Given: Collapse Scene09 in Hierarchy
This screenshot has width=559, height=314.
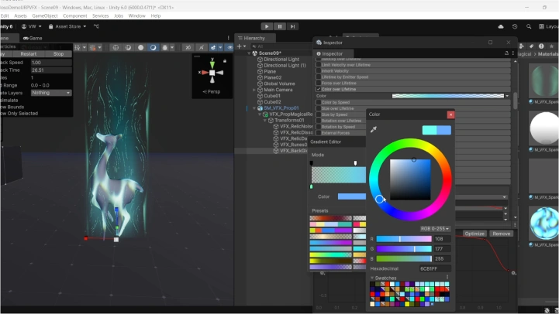Looking at the screenshot, I should (x=249, y=53).
